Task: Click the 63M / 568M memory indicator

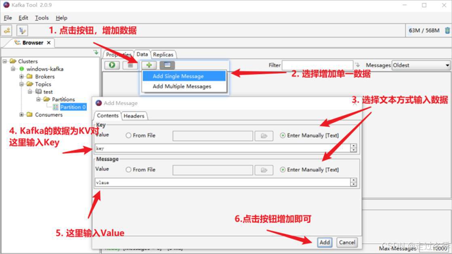Action: tap(424, 30)
